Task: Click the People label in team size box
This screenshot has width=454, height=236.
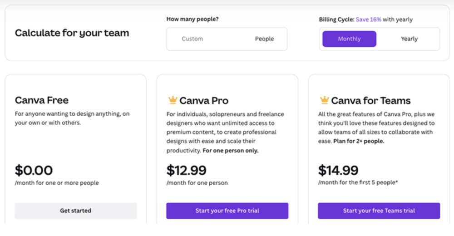Action: pos(264,39)
